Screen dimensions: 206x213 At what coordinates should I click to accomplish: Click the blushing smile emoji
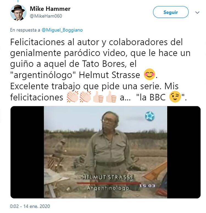149,74
